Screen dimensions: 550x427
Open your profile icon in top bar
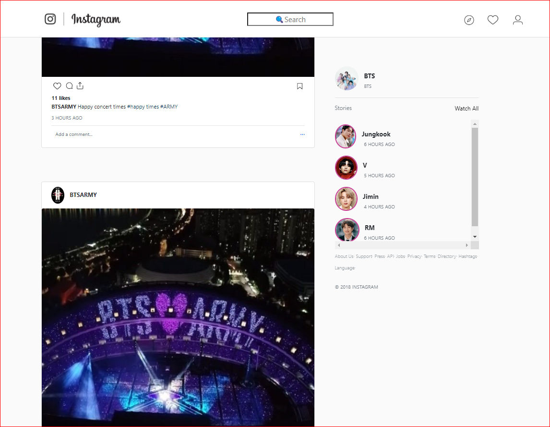518,20
